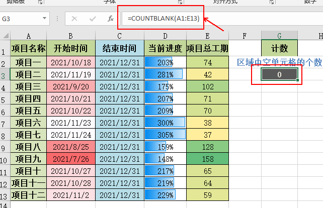Click header cell 项目总工期
Image resolution: width=323 pixels, height=208 pixels.
click(x=207, y=48)
